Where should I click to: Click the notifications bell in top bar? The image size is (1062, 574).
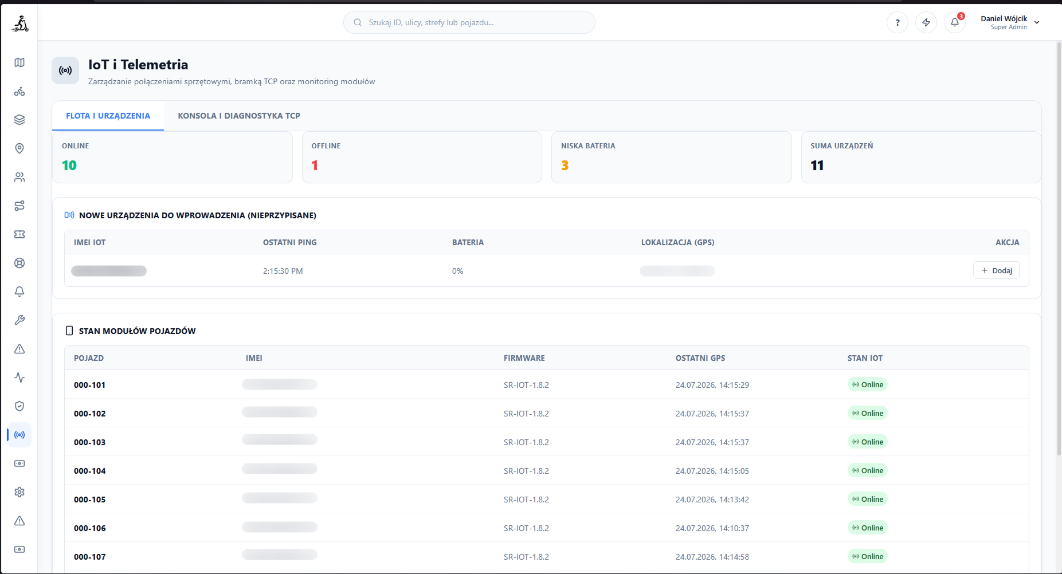pos(955,22)
